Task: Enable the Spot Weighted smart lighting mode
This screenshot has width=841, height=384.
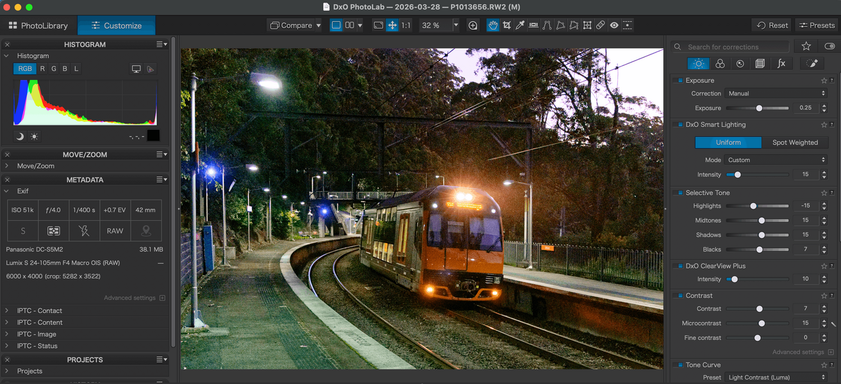Action: [795, 142]
